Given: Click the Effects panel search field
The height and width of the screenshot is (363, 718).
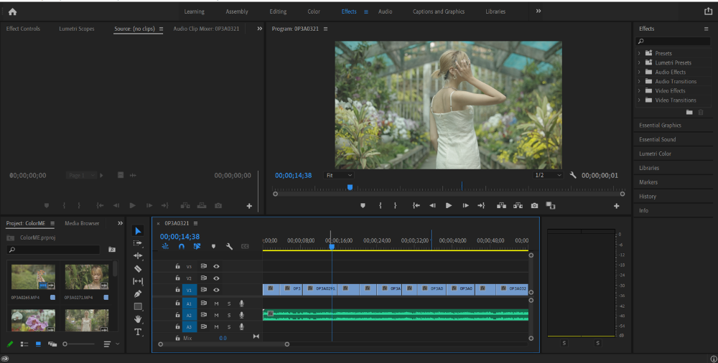Looking at the screenshot, I should click(x=673, y=42).
